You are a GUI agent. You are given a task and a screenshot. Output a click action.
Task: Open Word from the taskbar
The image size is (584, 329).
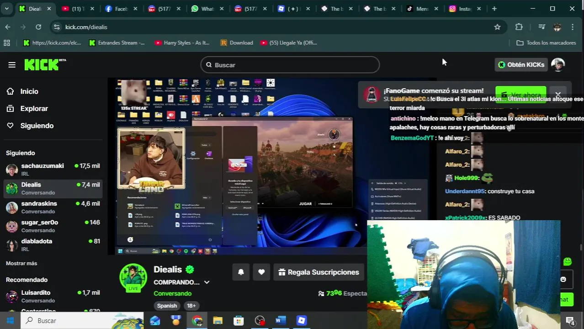pos(280,320)
